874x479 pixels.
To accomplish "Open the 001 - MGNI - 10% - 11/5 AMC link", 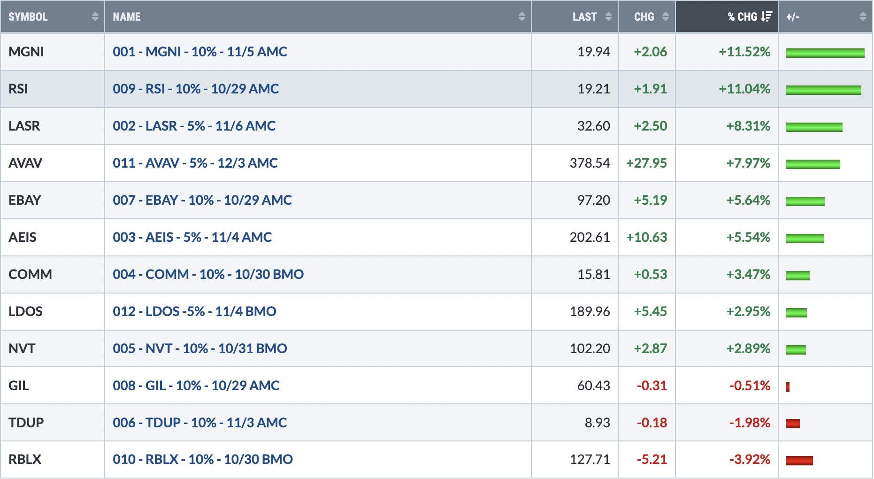I will coord(200,52).
